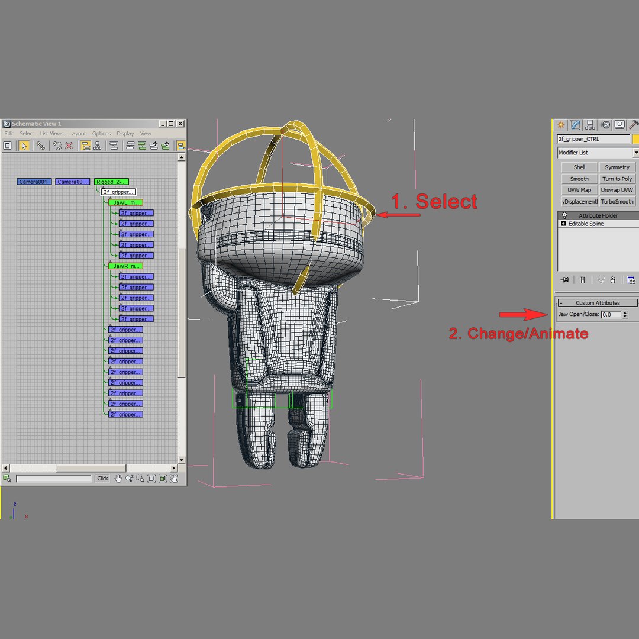Open the List Views menu

point(51,133)
